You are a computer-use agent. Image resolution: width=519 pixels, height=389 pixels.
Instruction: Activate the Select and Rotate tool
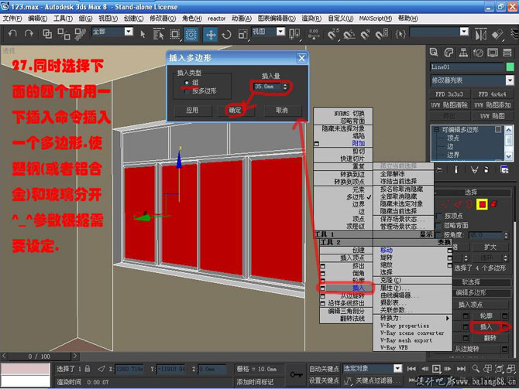click(x=227, y=34)
